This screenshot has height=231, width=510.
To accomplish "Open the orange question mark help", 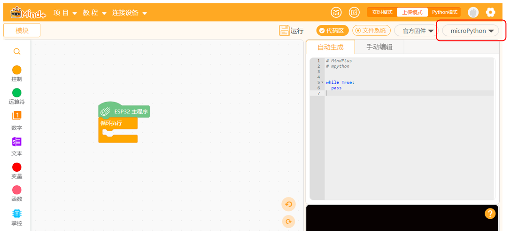I will (x=490, y=214).
